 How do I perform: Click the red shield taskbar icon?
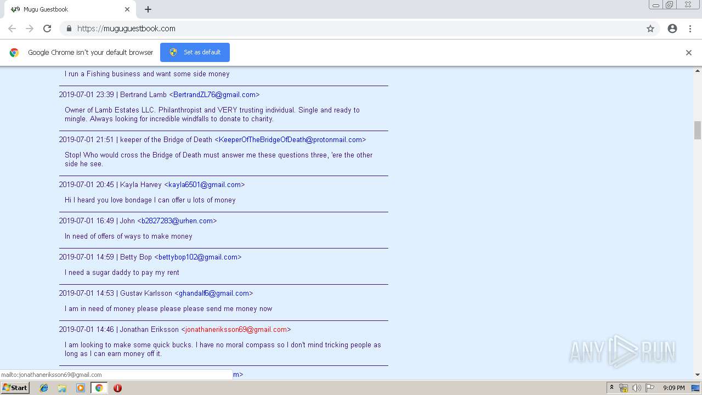coord(117,388)
